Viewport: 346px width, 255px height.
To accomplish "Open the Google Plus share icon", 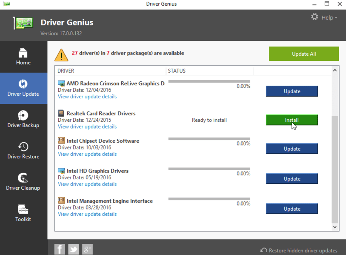I will click(x=88, y=249).
